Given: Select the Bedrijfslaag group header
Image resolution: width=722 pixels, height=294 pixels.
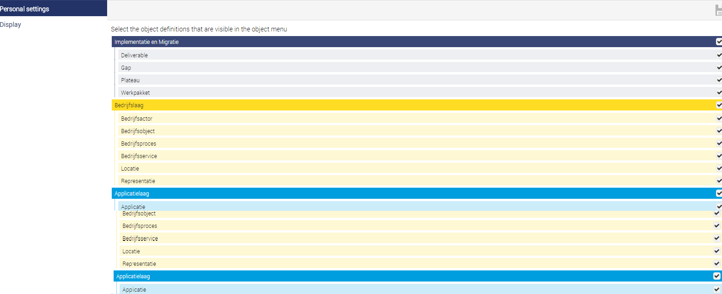Looking at the screenshot, I should [417, 105].
